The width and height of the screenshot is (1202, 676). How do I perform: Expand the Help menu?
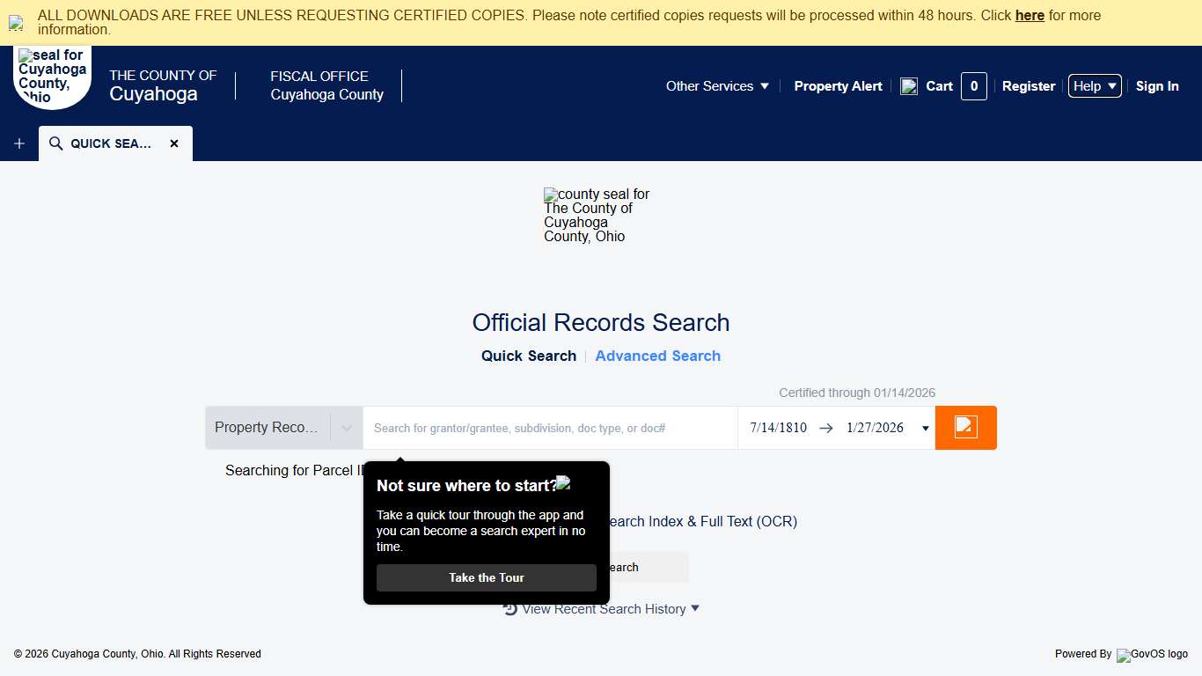pyautogui.click(x=1094, y=85)
